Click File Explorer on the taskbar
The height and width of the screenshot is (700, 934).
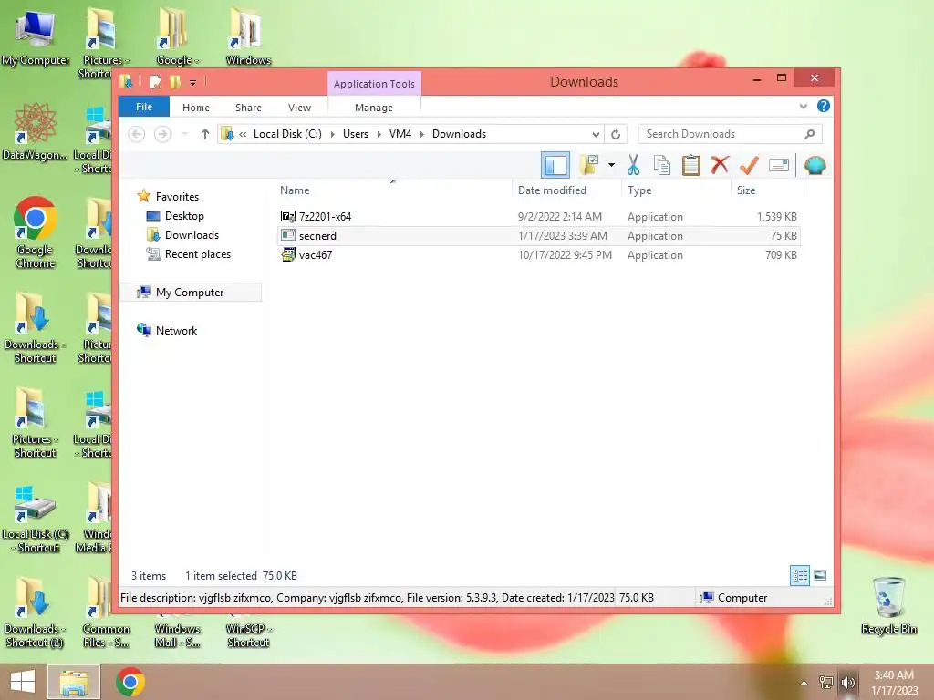point(74,682)
